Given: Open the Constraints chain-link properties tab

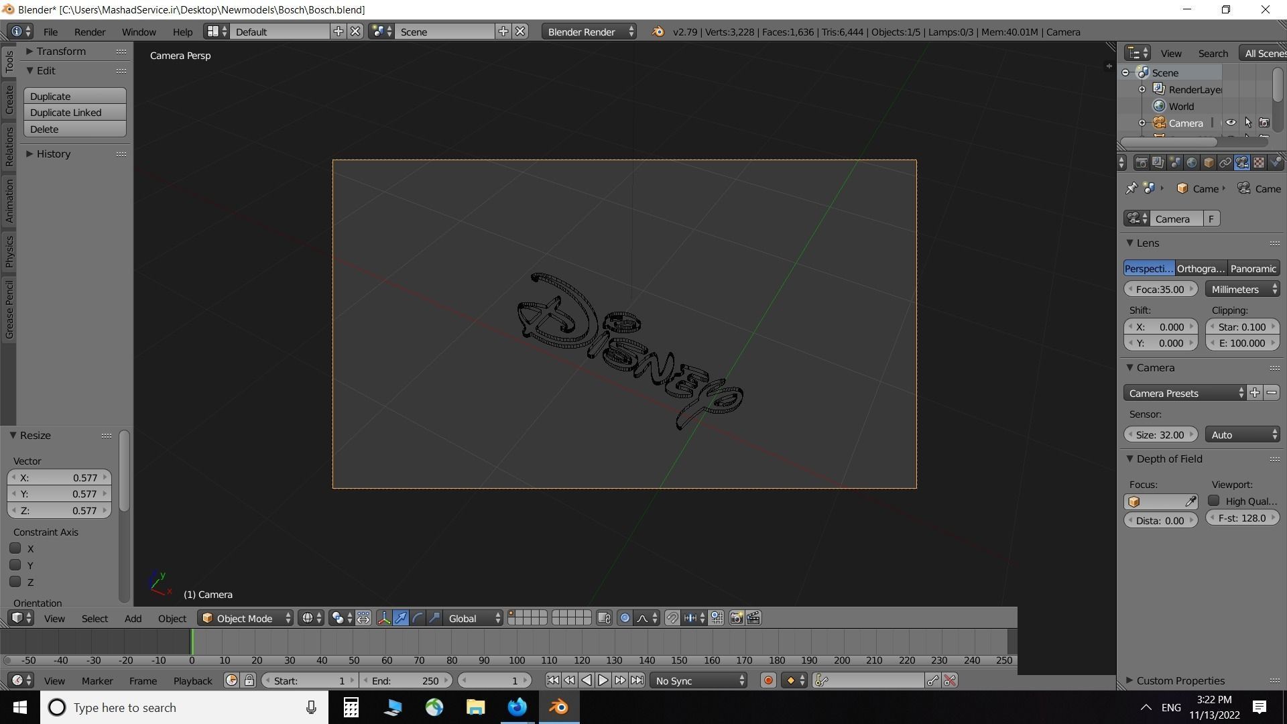Looking at the screenshot, I should tap(1225, 163).
